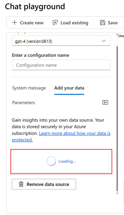
Task: Click the scrollbar down arrow
Action: coord(117,193)
